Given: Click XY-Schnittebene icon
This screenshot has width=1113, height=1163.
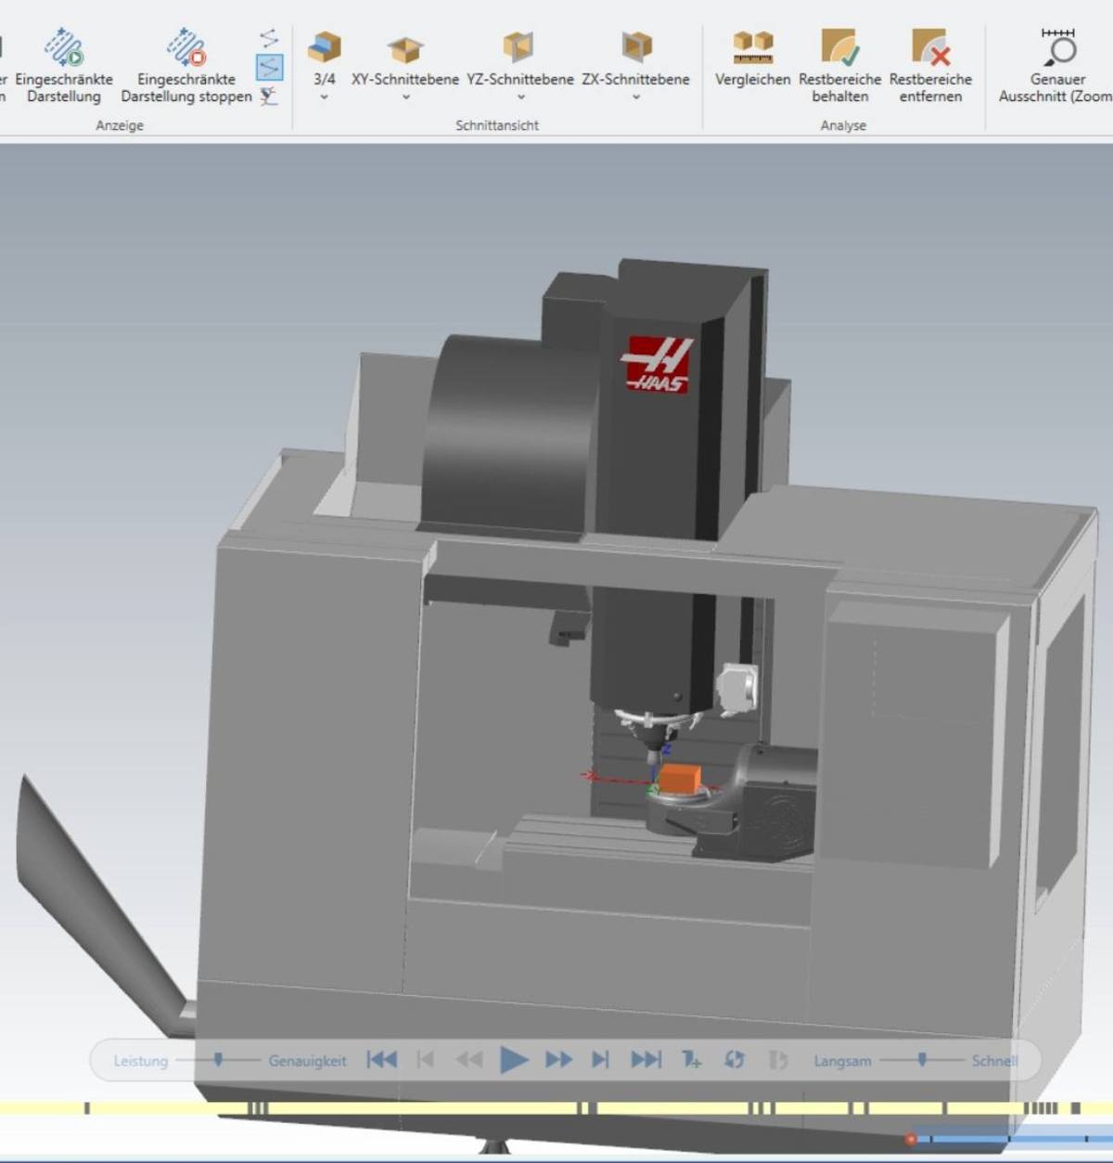Looking at the screenshot, I should pos(405,47).
